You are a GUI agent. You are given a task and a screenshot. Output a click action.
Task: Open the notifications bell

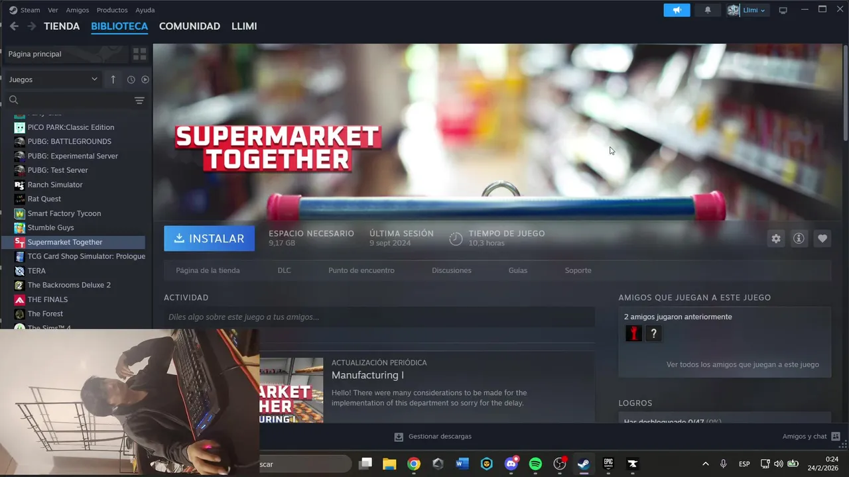pos(708,10)
